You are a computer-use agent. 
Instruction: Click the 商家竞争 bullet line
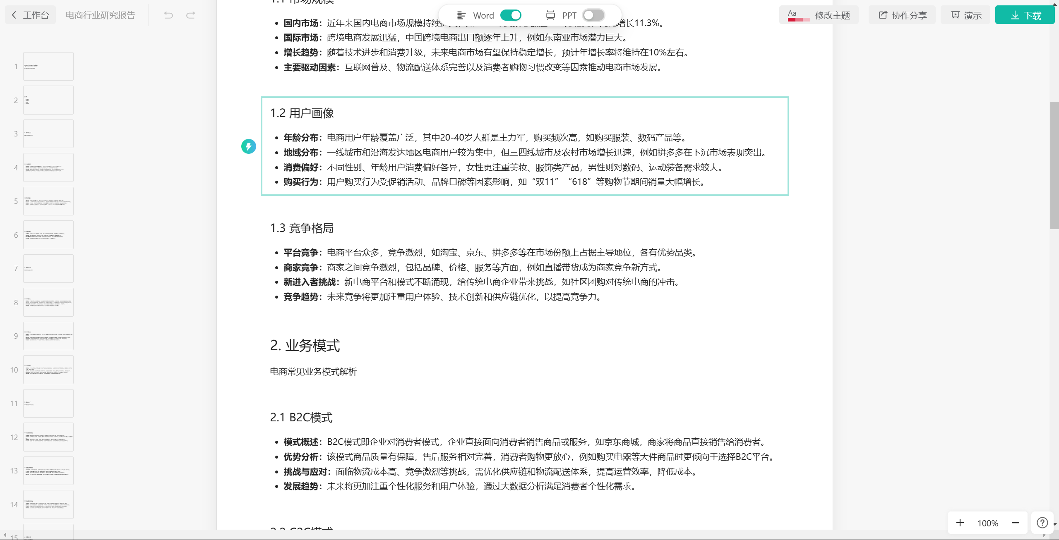click(474, 268)
